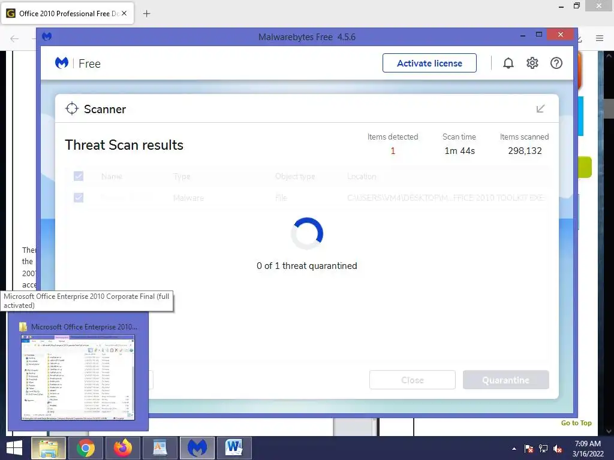
Task: Click the Microsoft Office Enterprise 2010 window thumbnail
Action: point(78,377)
